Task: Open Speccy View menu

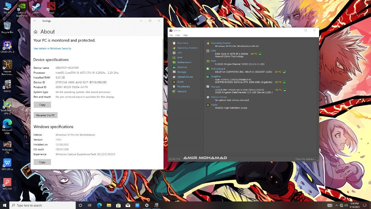Action: [178, 35]
